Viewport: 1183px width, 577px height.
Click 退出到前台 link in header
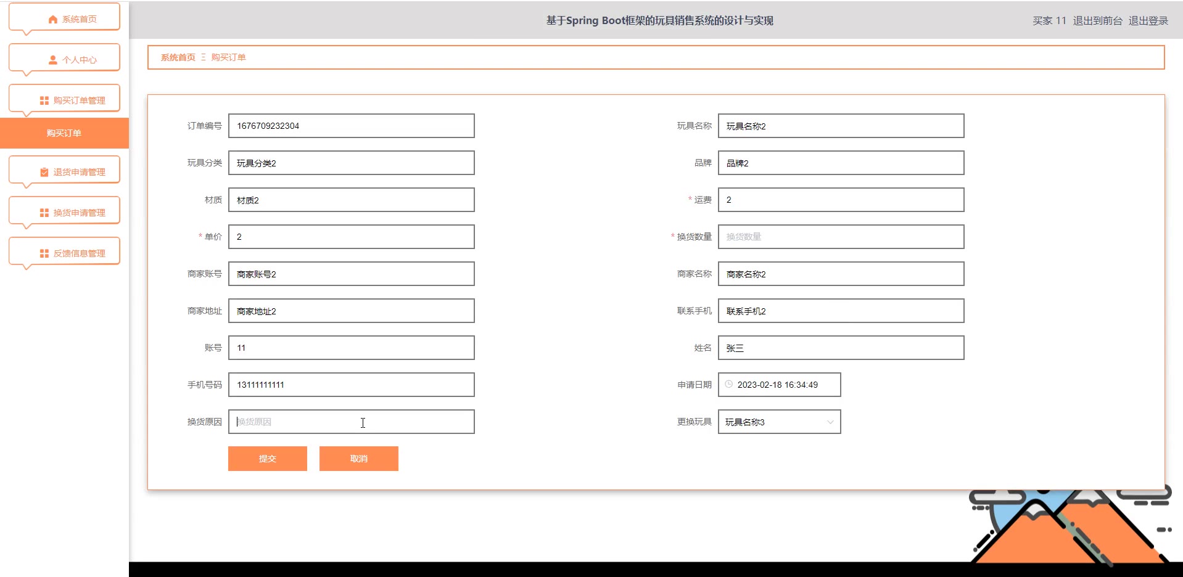(1097, 21)
